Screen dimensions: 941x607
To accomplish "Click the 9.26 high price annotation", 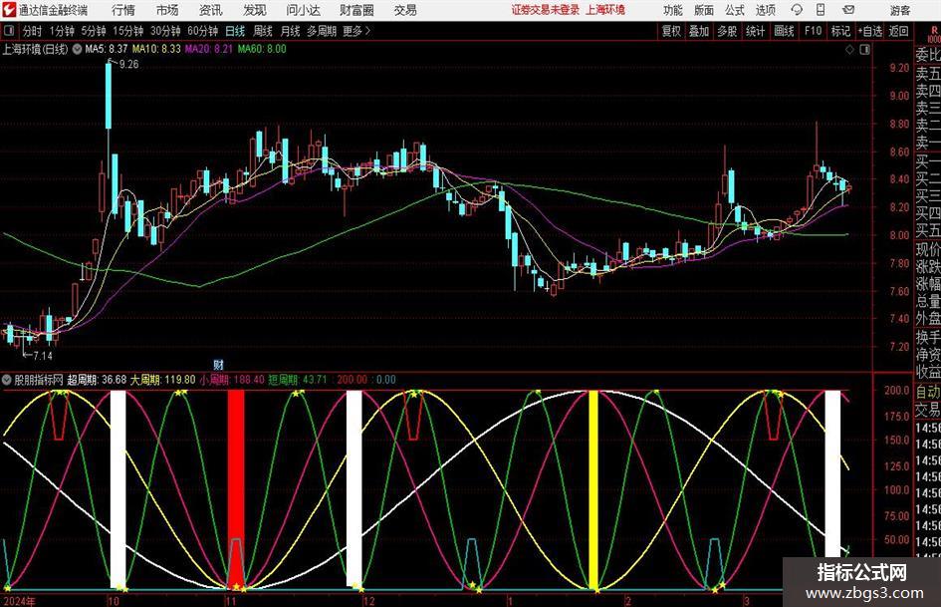I will tap(128, 65).
